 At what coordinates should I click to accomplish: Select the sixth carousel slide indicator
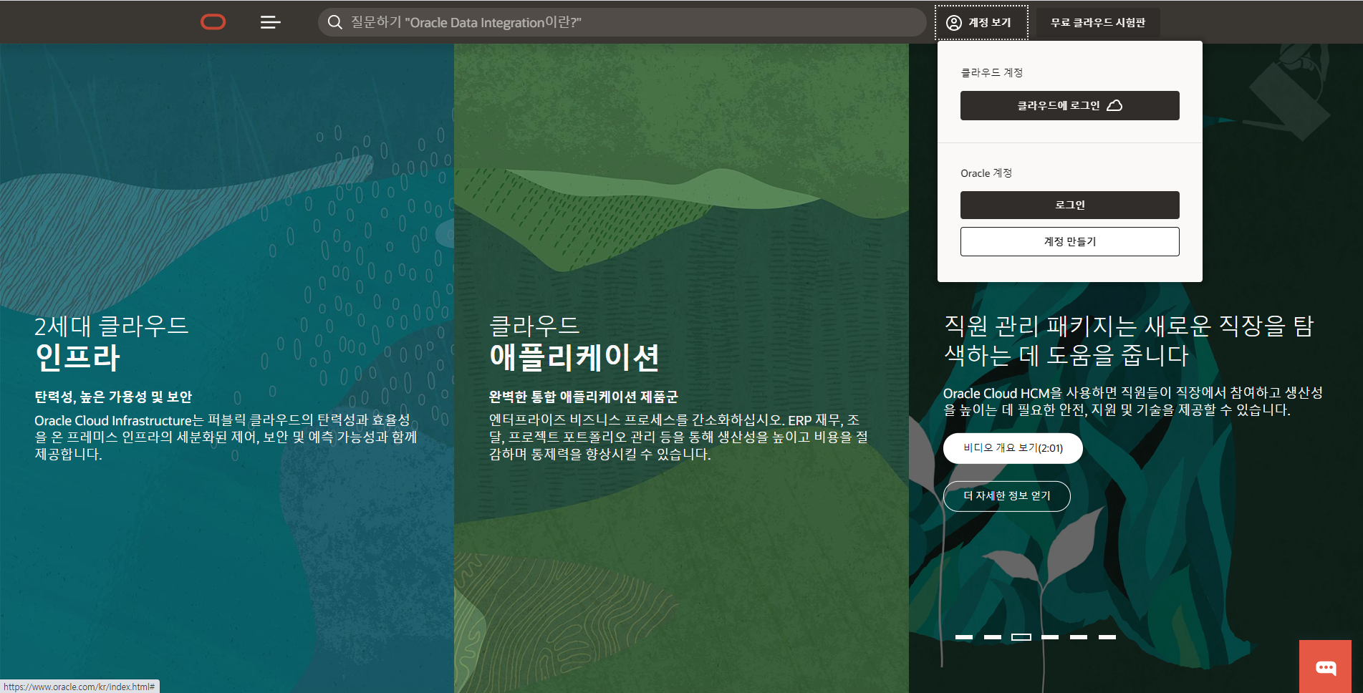click(1107, 636)
